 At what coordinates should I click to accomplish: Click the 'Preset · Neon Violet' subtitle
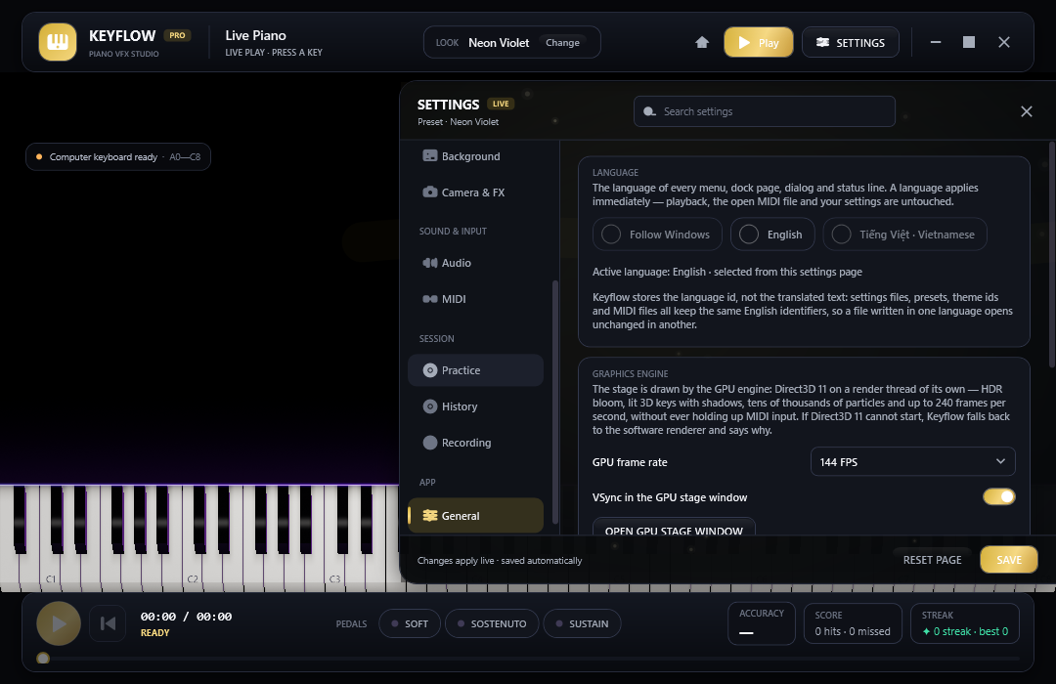[458, 122]
